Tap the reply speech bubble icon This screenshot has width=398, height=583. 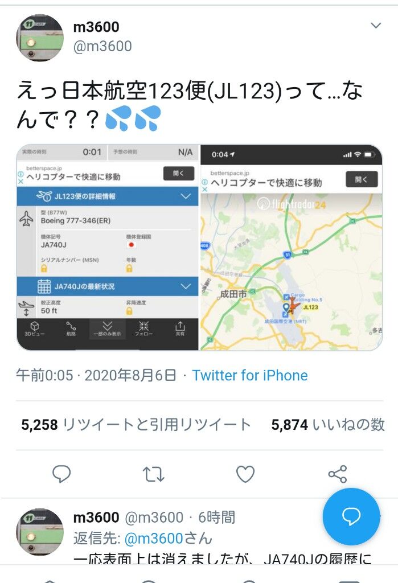click(x=61, y=474)
